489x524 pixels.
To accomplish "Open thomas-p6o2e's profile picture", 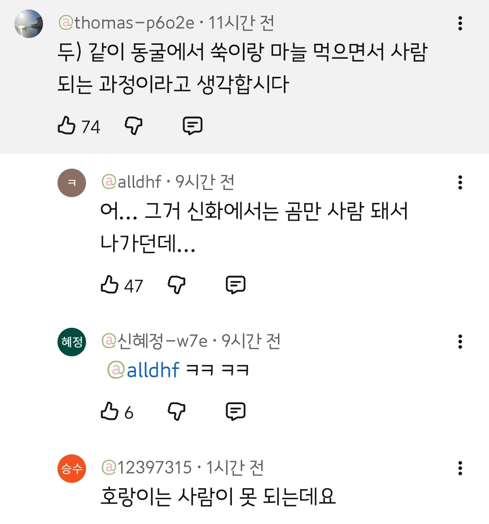I will click(x=29, y=24).
